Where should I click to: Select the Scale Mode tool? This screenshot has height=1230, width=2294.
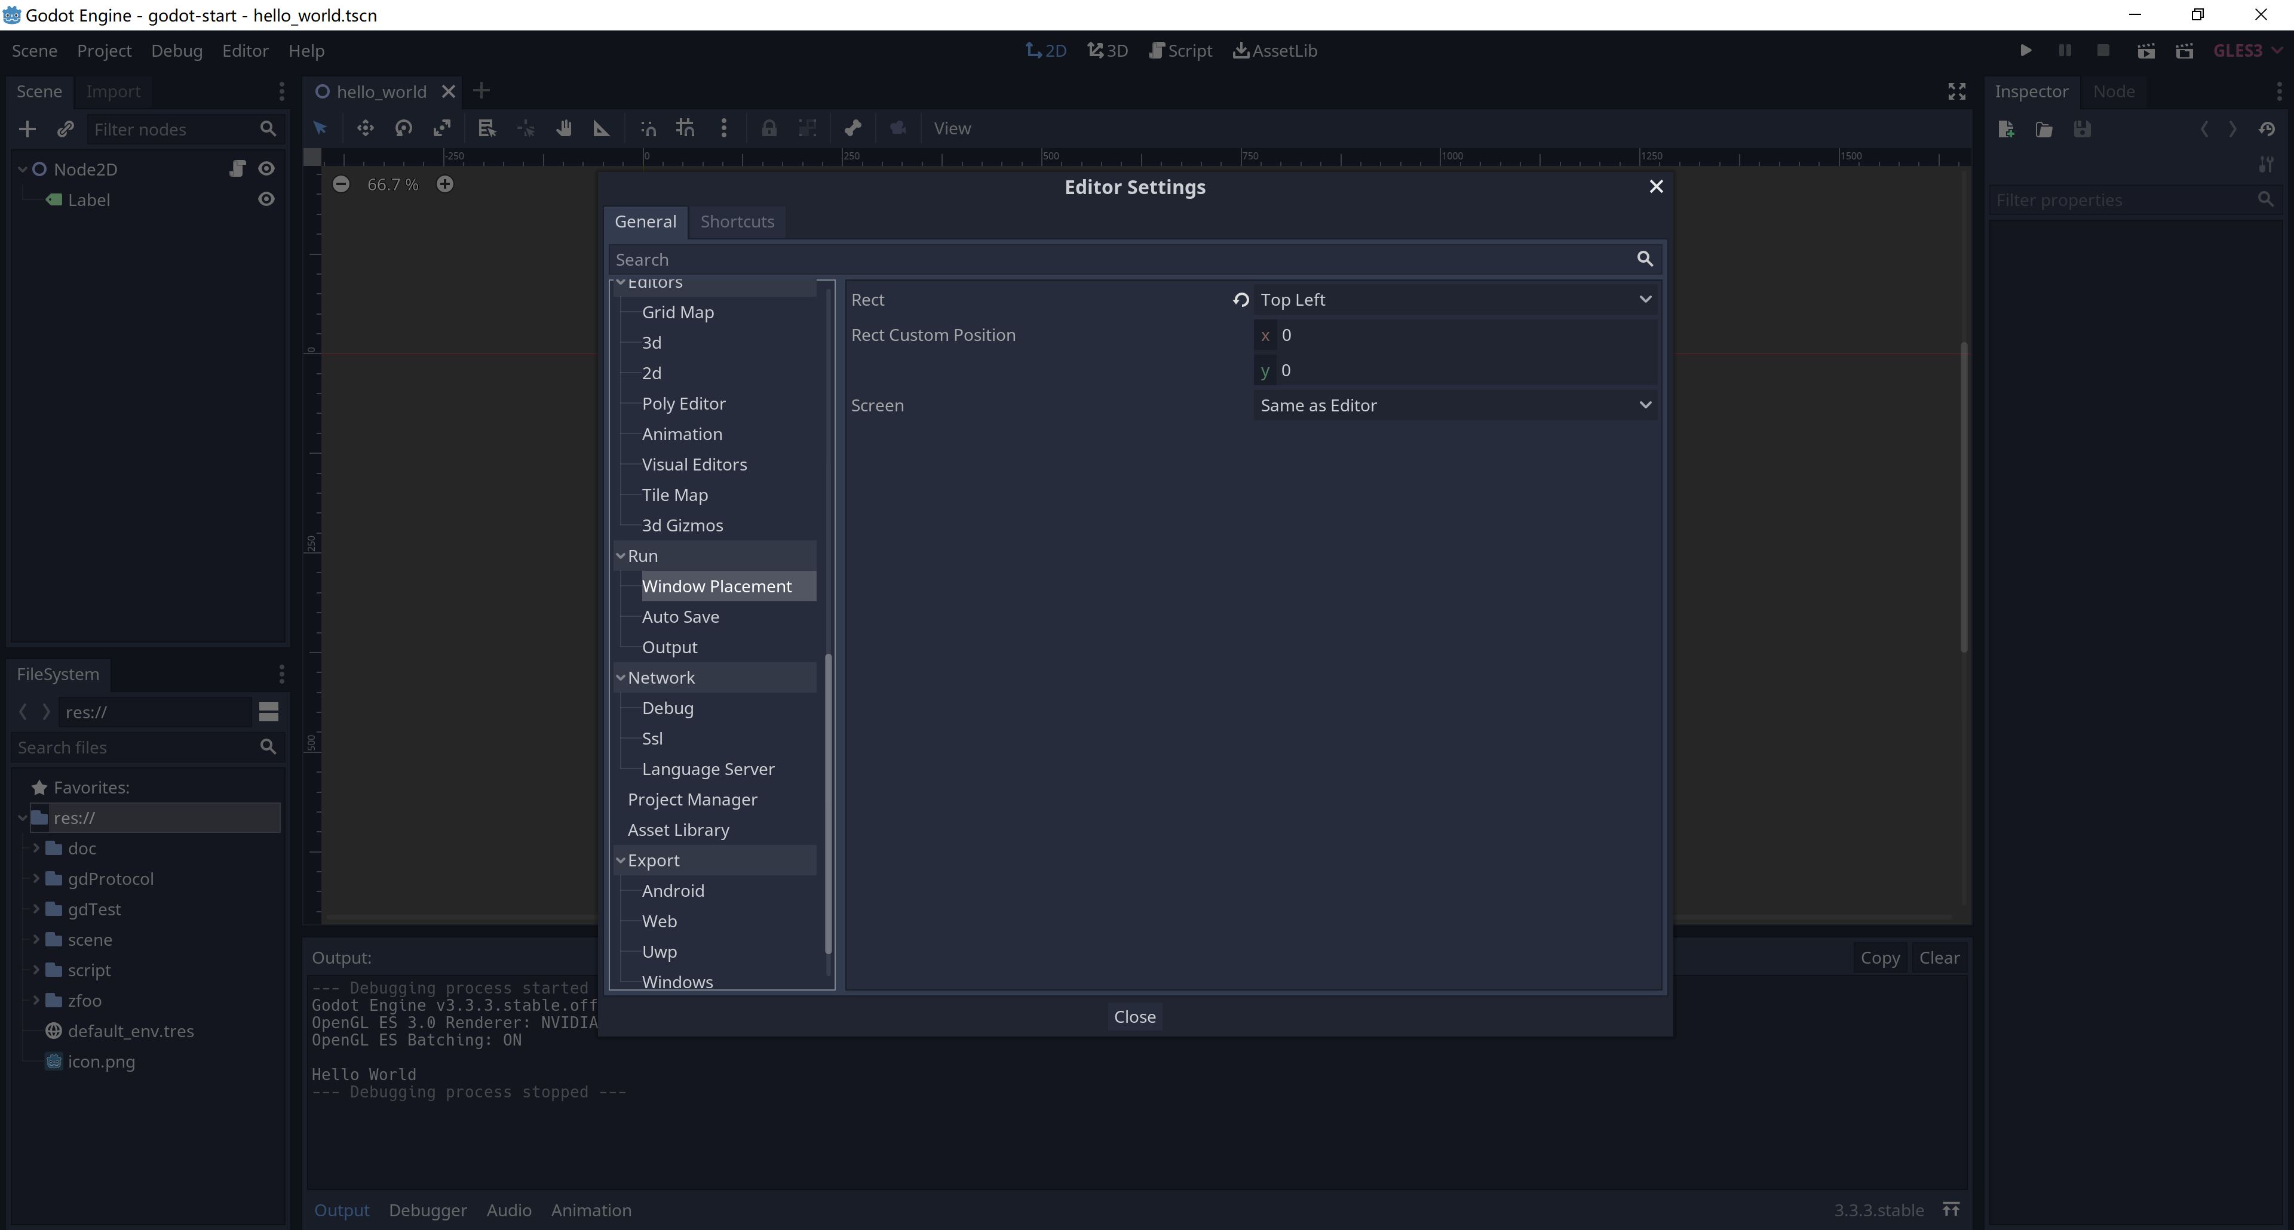(x=441, y=128)
